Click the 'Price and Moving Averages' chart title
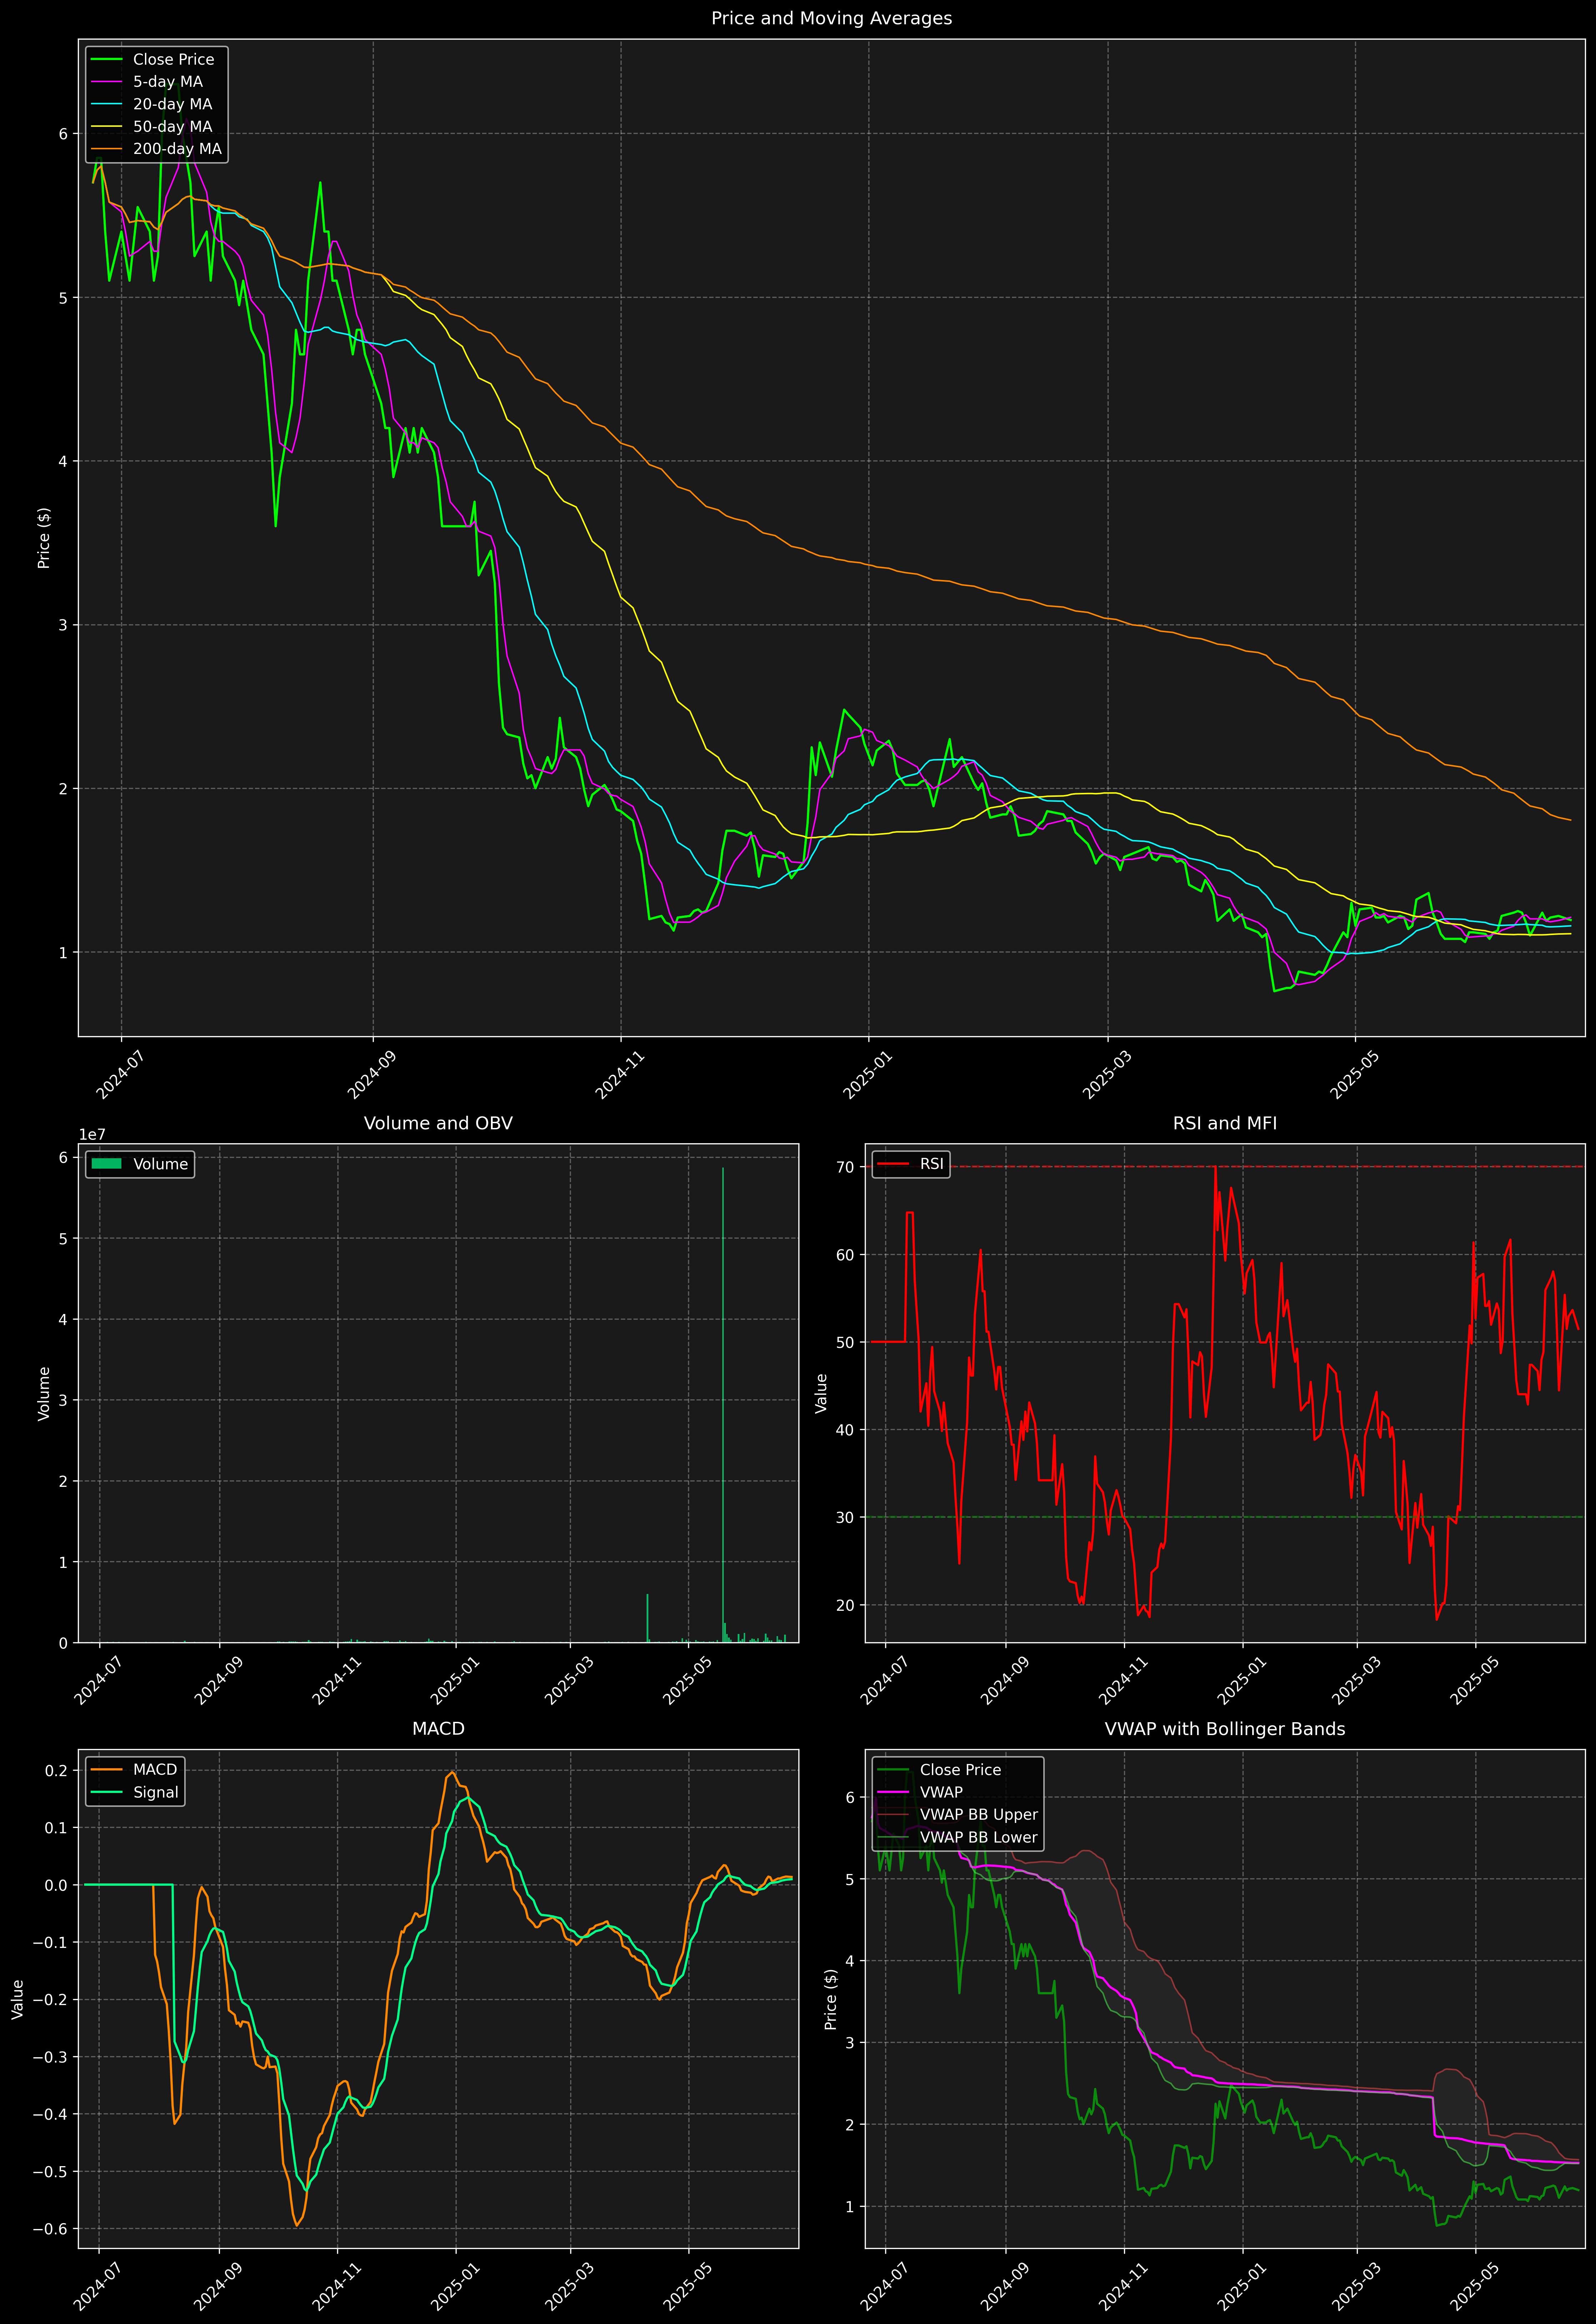This screenshot has width=1596, height=2324. pyautogui.click(x=831, y=18)
